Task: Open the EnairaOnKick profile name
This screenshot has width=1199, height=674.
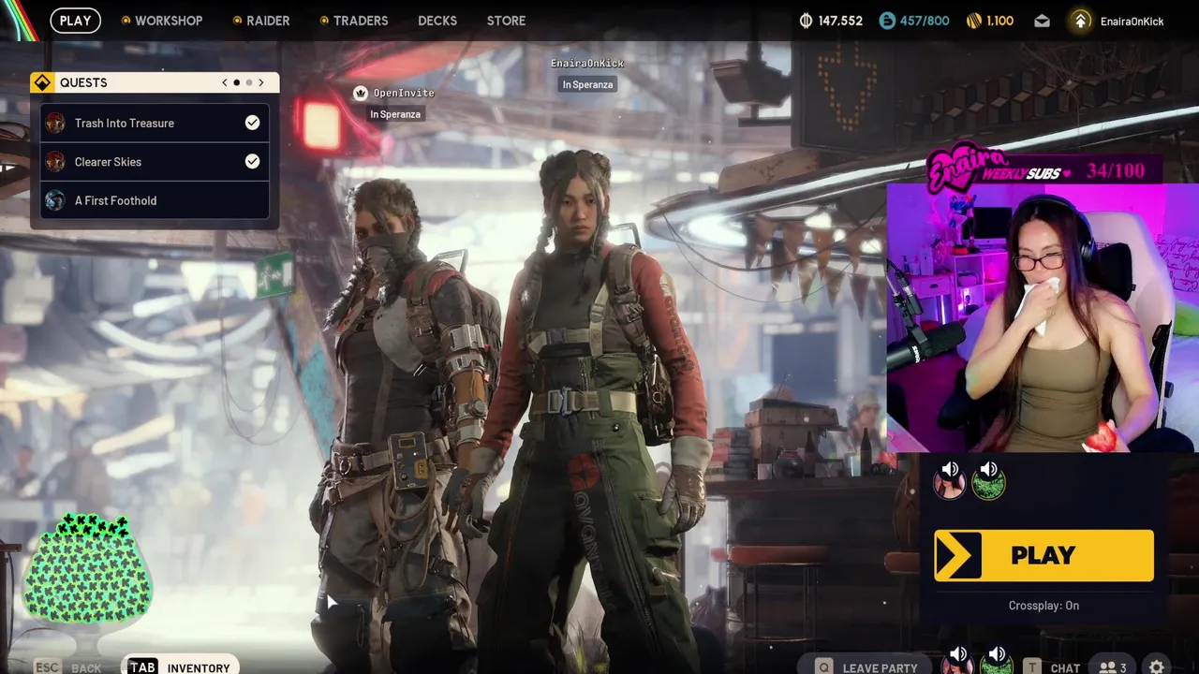Action: click(1132, 22)
